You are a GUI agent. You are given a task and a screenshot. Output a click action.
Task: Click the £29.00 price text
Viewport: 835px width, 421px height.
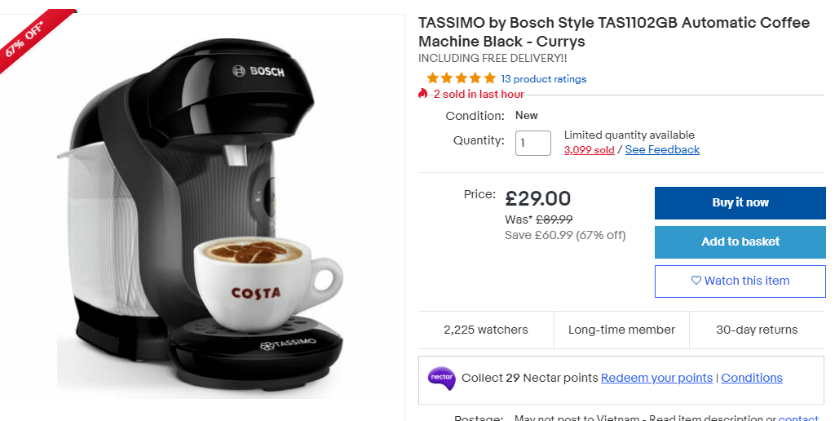[x=537, y=198]
